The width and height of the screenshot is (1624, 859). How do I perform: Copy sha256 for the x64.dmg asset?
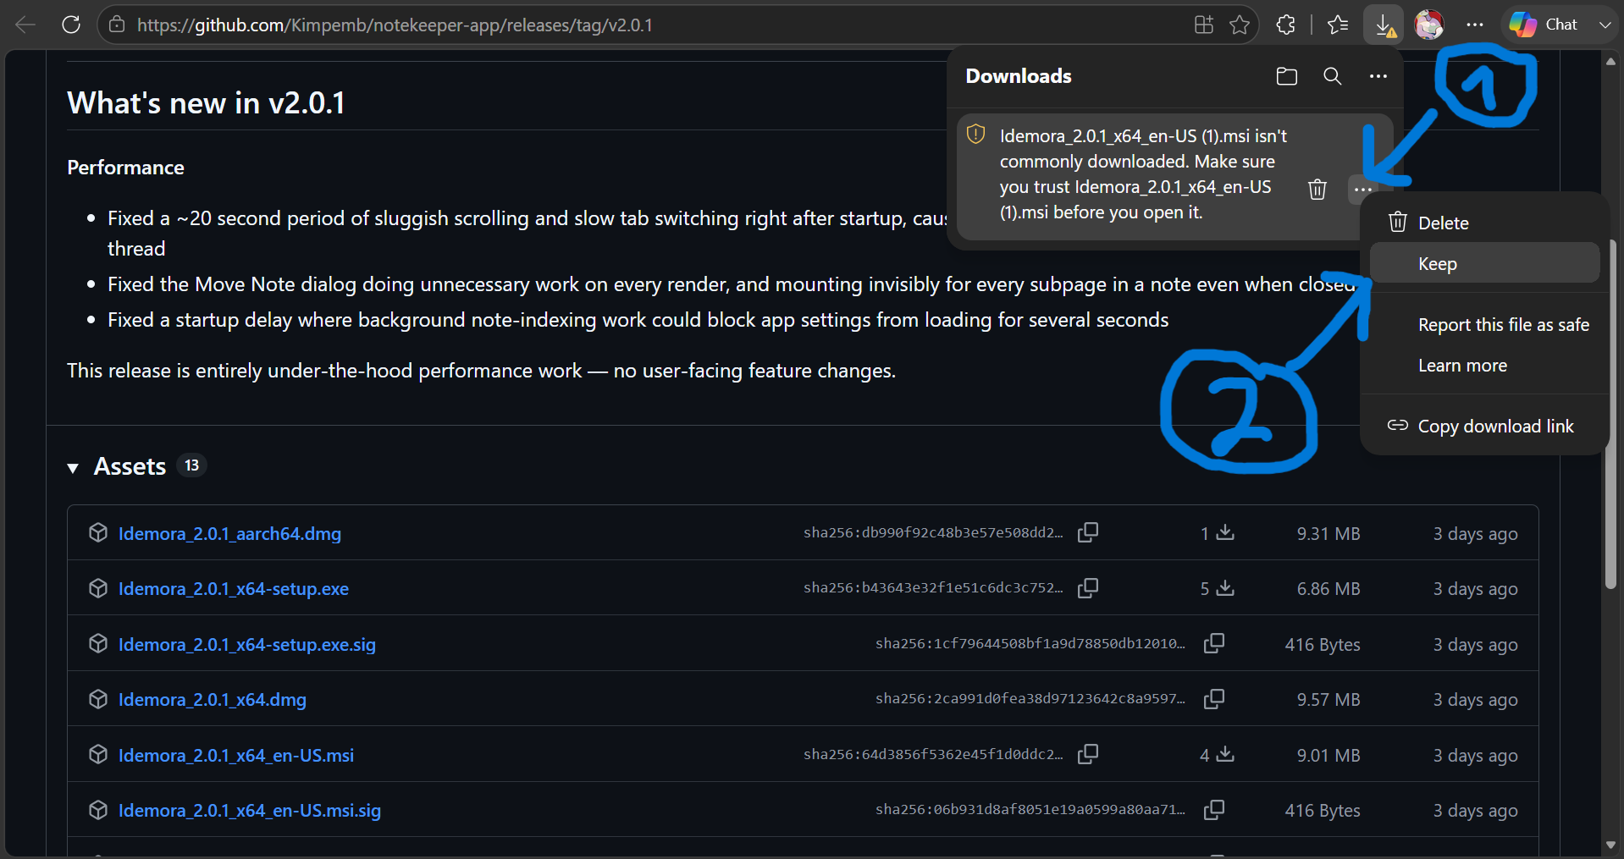pos(1214,698)
